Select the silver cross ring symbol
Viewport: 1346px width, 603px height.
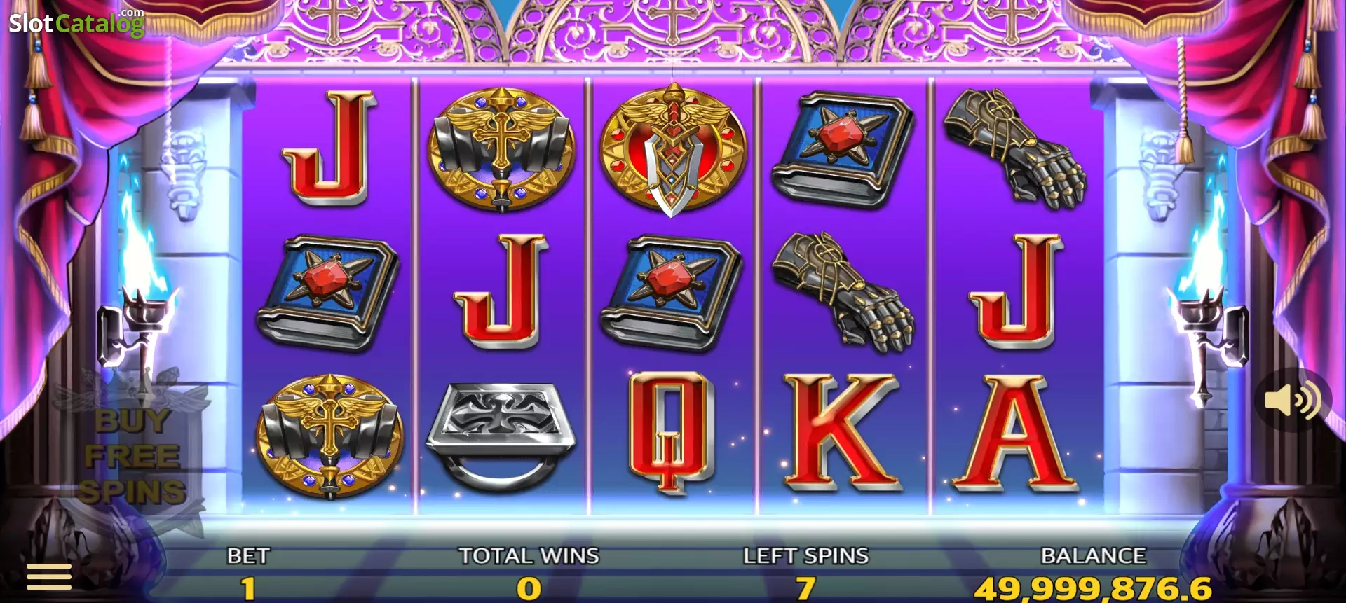click(501, 435)
